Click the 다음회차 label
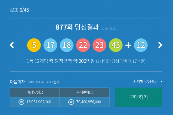The image size is (173, 115). tap(17, 82)
